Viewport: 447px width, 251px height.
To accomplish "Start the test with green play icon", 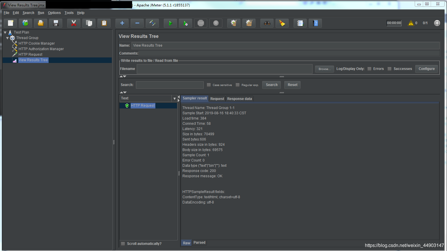I will 171,23.
